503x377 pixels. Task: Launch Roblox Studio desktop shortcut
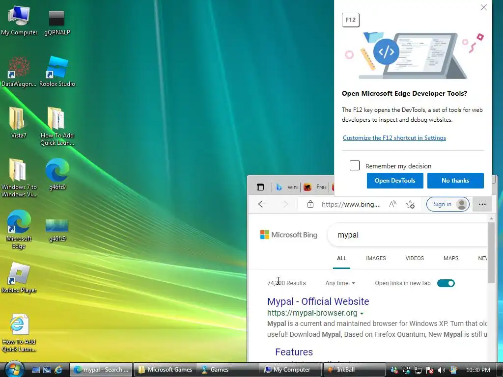[57, 72]
